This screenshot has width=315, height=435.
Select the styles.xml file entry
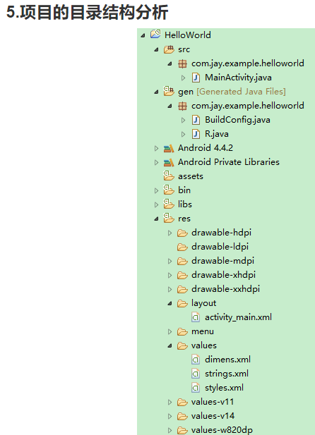(x=218, y=388)
